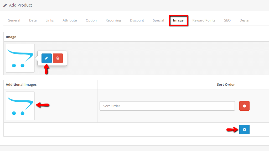Select the Links tab
The height and width of the screenshot is (151, 269).
(49, 20)
